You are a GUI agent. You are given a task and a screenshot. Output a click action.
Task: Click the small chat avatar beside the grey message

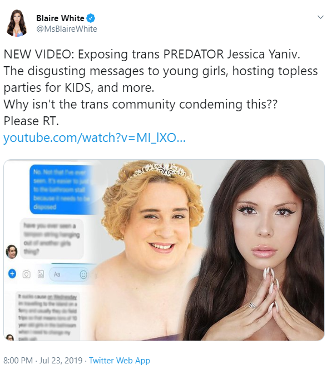12,252
